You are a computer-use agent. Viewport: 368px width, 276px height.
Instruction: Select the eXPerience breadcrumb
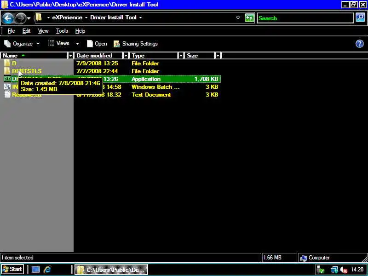[67, 17]
